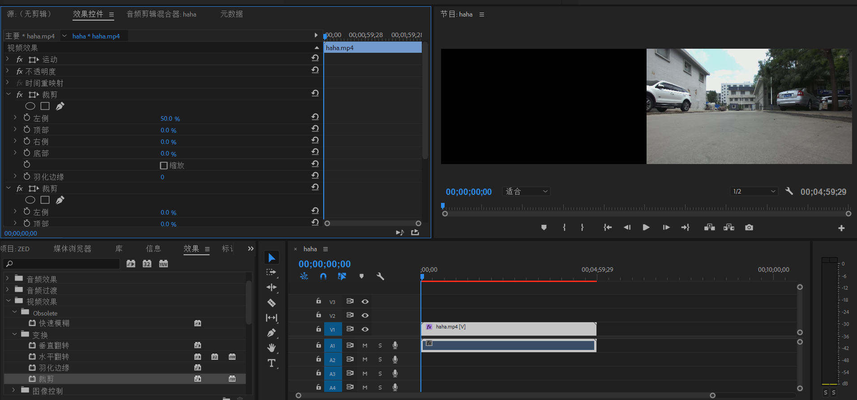Toggle animation stopwatch for 左侧 50.0%
This screenshot has width=857, height=400.
[x=27, y=118]
